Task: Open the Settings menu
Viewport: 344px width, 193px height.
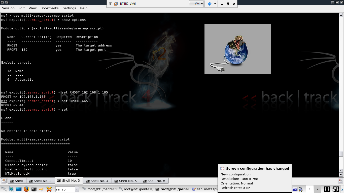Action: pyautogui.click(x=69, y=8)
